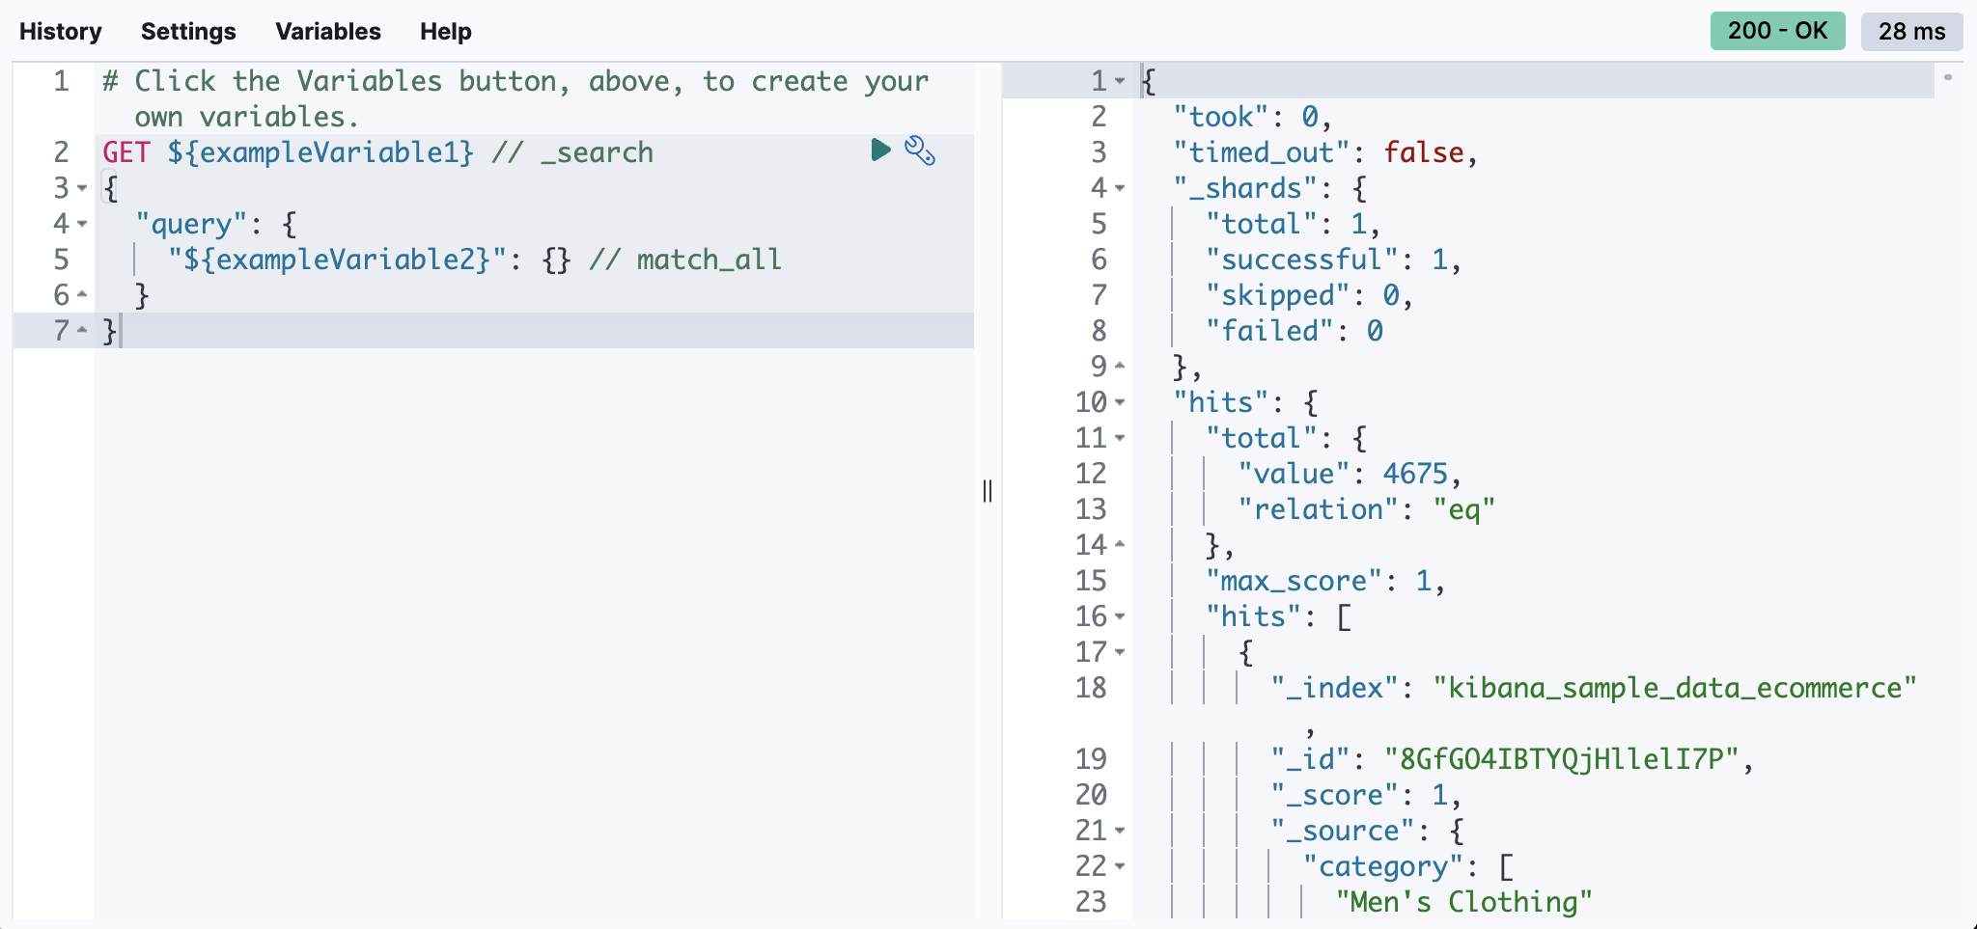Collapse the "total" object on response line 11
The image size is (1977, 929).
click(1119, 438)
